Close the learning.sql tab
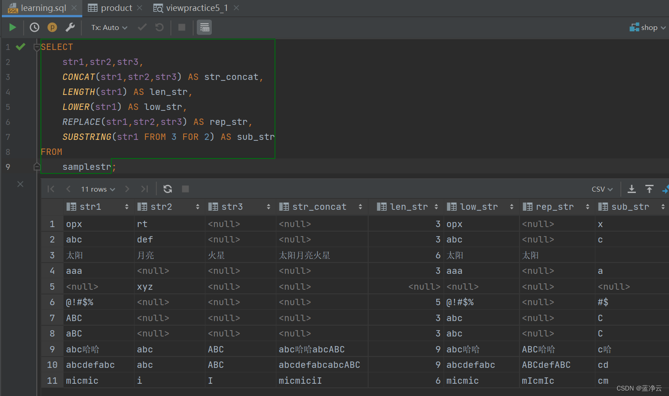Image resolution: width=669 pixels, height=396 pixels. point(74,8)
